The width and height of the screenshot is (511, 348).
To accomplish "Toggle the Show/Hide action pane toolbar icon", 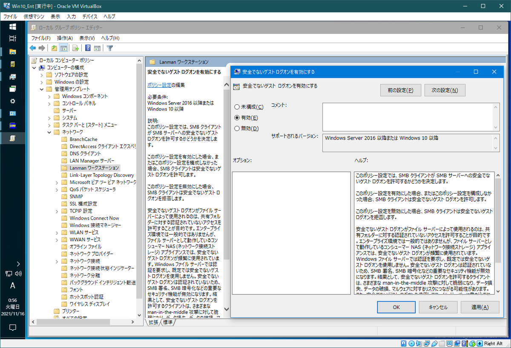I will tap(97, 48).
